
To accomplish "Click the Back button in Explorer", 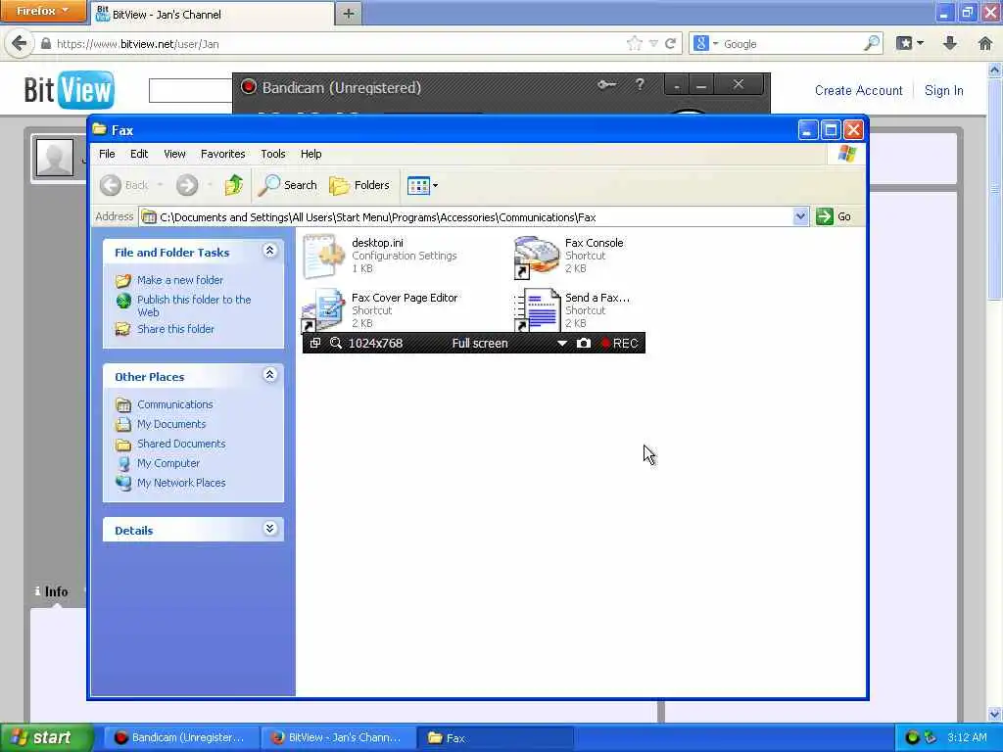I will 124,185.
